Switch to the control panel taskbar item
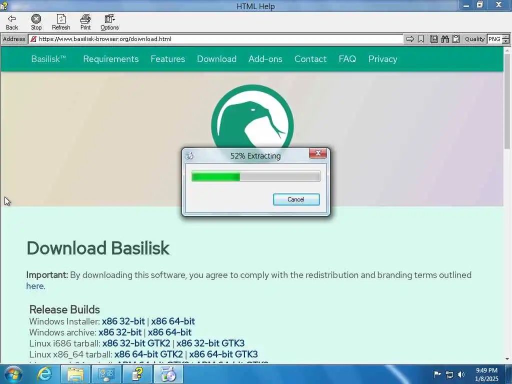The image size is (512, 384). 106,374
